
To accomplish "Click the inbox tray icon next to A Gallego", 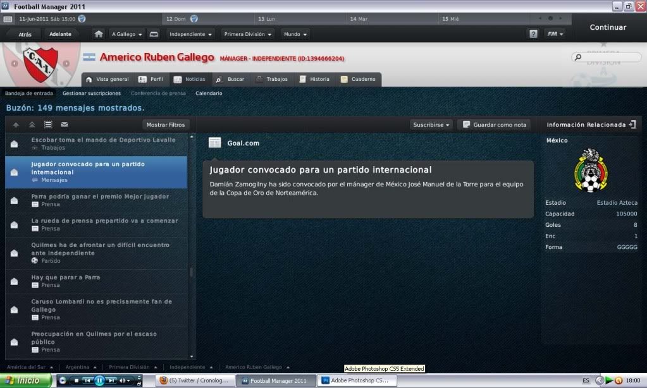I will pyautogui.click(x=154, y=34).
